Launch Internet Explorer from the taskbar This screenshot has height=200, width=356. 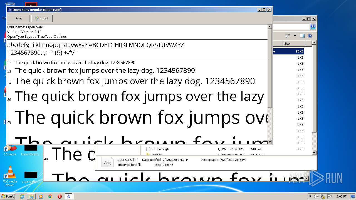click(22, 196)
